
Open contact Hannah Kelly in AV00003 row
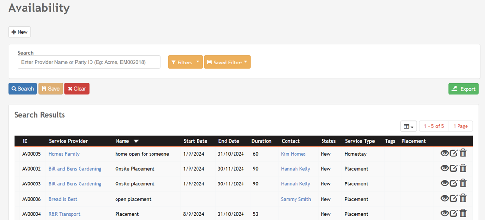point(296,184)
